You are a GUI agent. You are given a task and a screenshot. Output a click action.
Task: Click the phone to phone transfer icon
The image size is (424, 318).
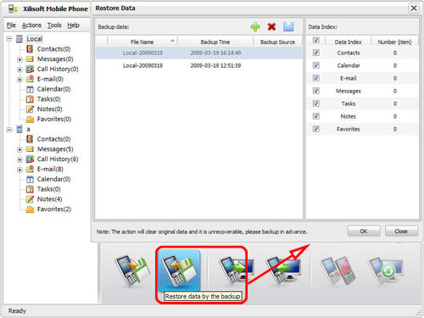tap(338, 270)
